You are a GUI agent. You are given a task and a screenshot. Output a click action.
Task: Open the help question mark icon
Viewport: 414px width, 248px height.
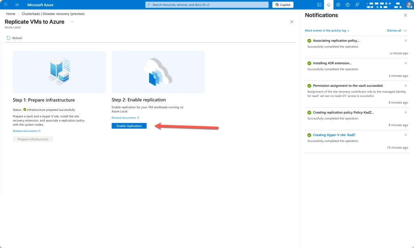click(x=347, y=5)
